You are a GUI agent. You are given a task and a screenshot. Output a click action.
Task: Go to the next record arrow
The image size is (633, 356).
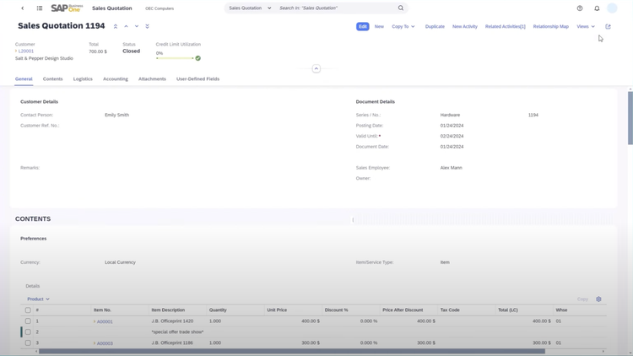[x=137, y=26]
